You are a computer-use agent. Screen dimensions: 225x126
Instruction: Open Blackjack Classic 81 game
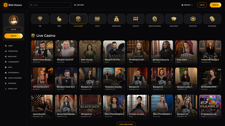(162, 53)
